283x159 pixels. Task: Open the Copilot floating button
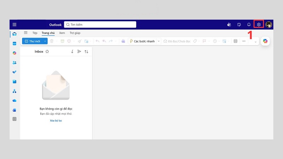[x=265, y=41]
